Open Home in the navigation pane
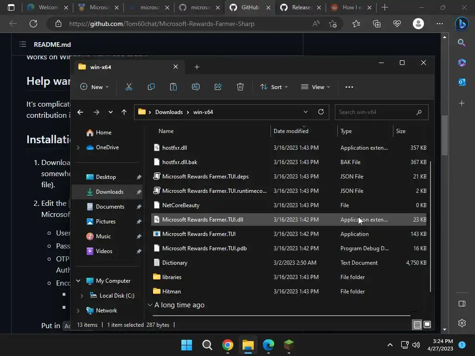Screen dimensions: 475x356 [107, 133]
